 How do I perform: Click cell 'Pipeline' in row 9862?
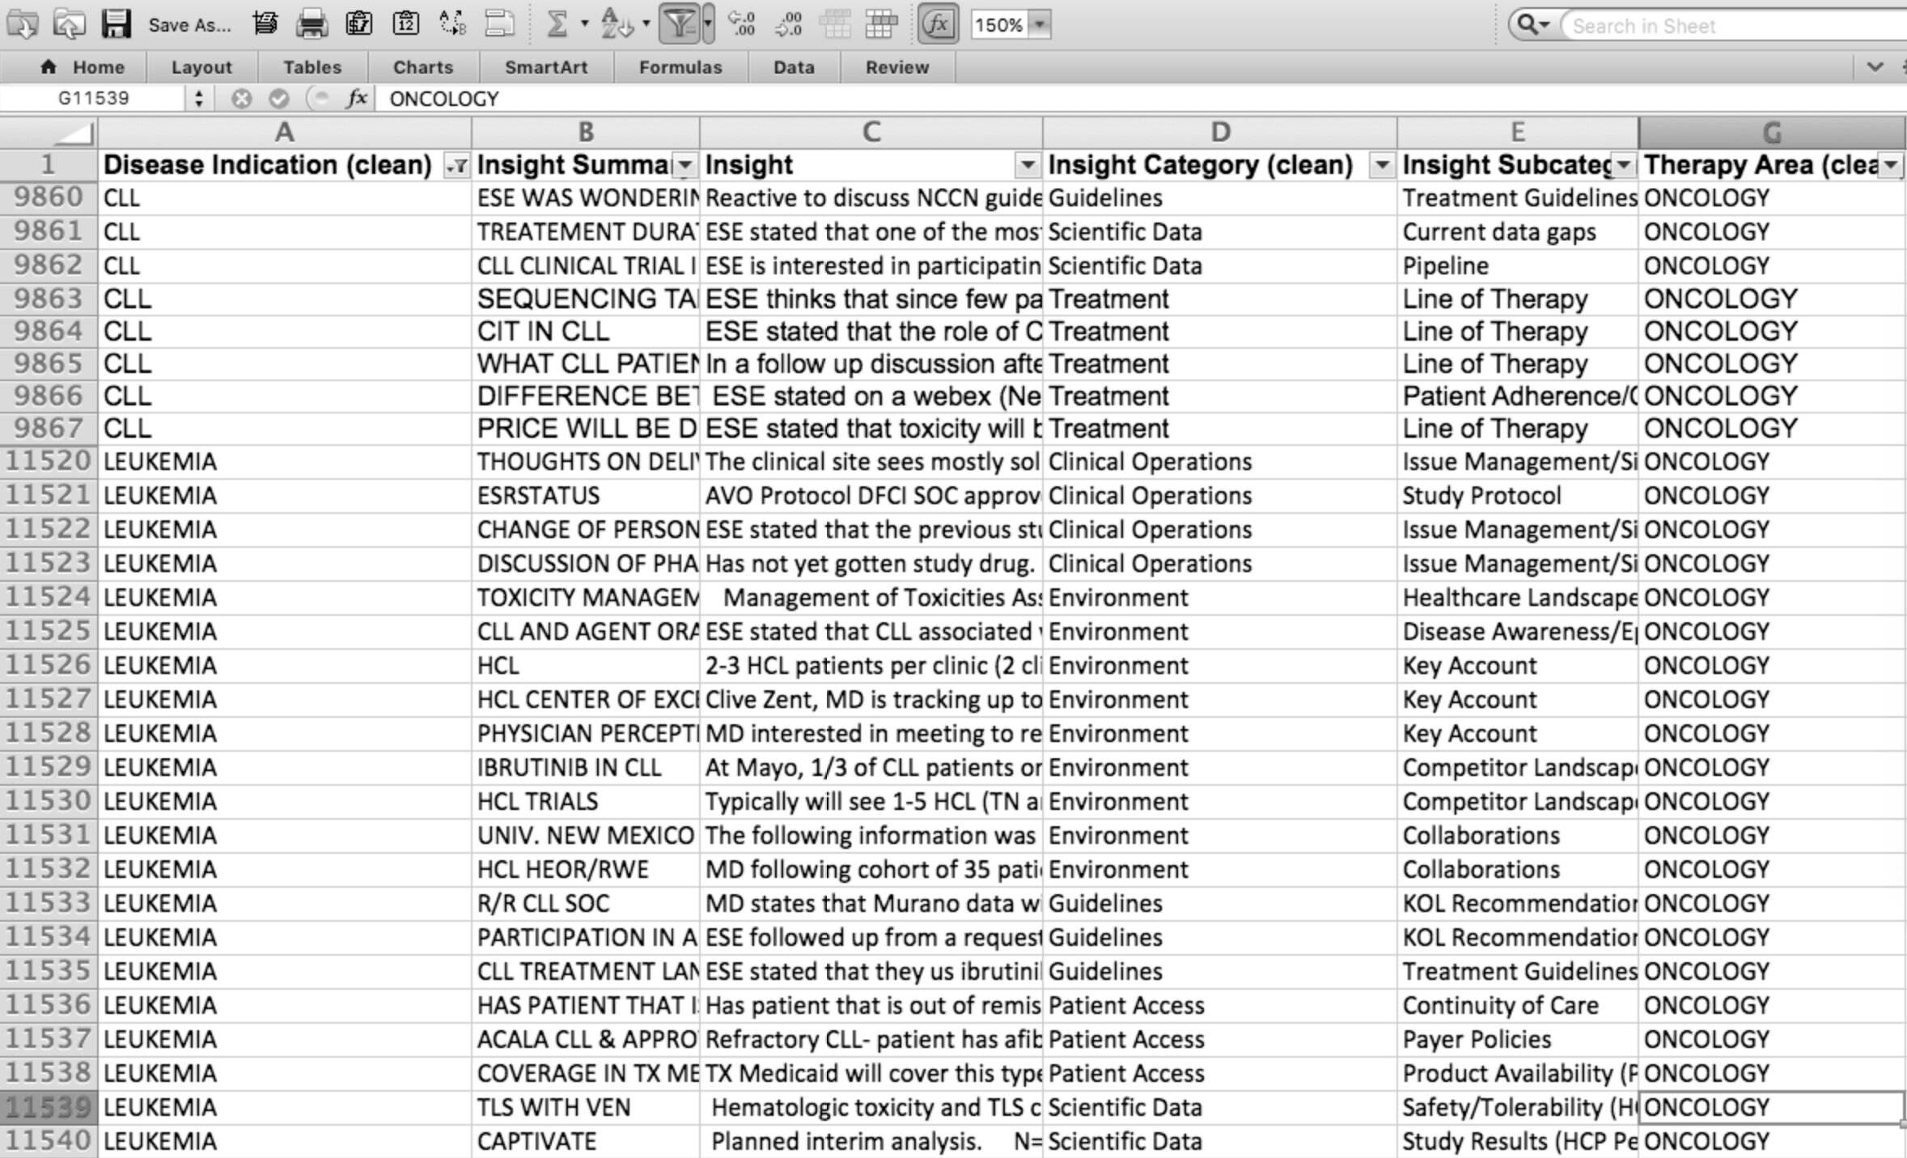click(x=1518, y=266)
